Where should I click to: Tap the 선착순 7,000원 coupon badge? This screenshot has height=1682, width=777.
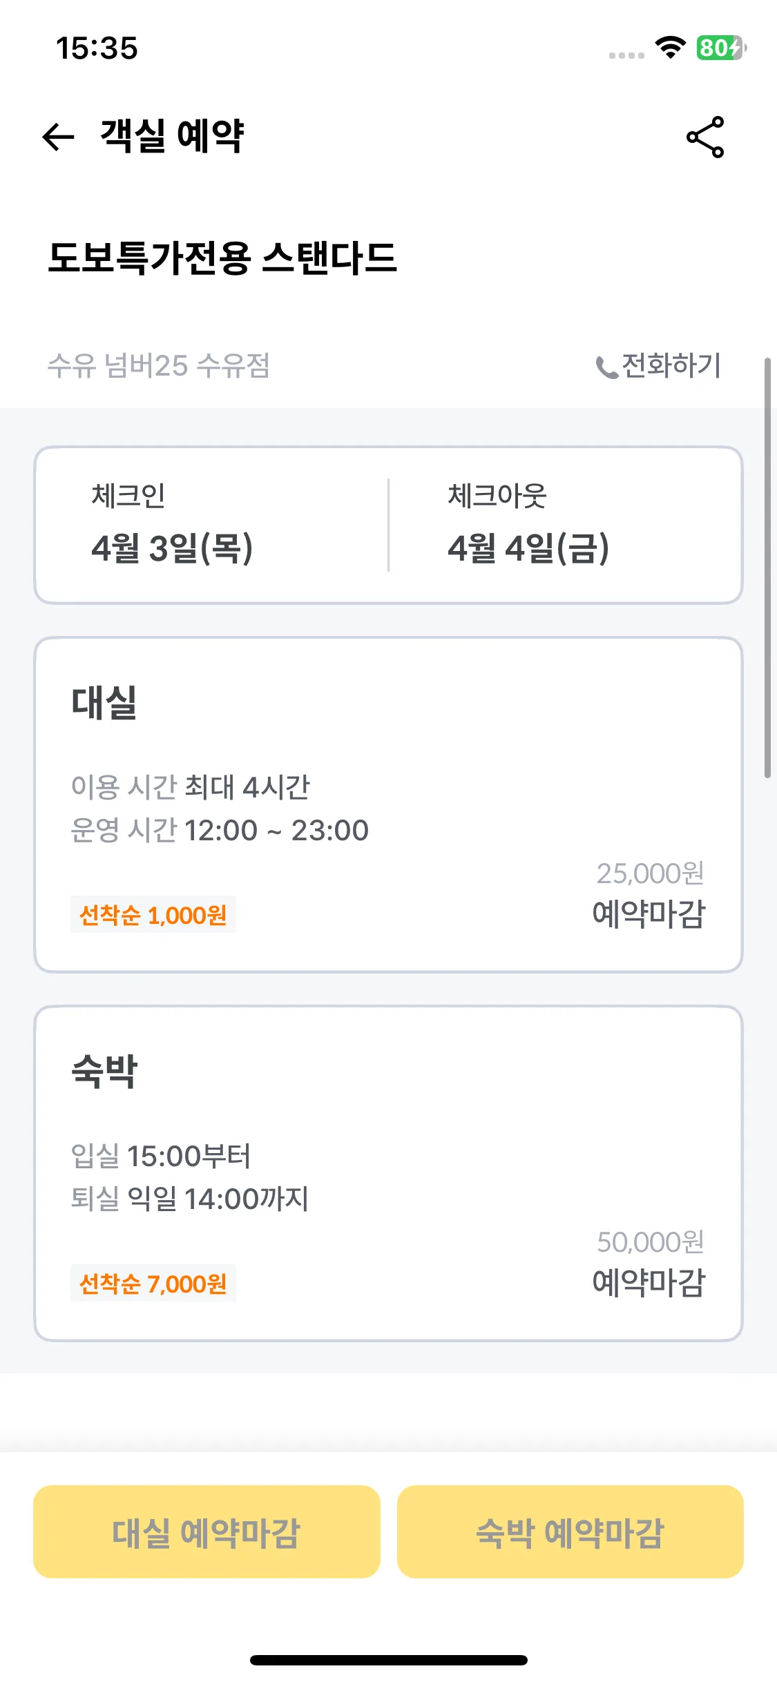pyautogui.click(x=153, y=1284)
